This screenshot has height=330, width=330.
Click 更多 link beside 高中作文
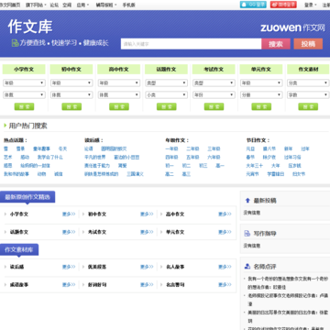(225, 214)
